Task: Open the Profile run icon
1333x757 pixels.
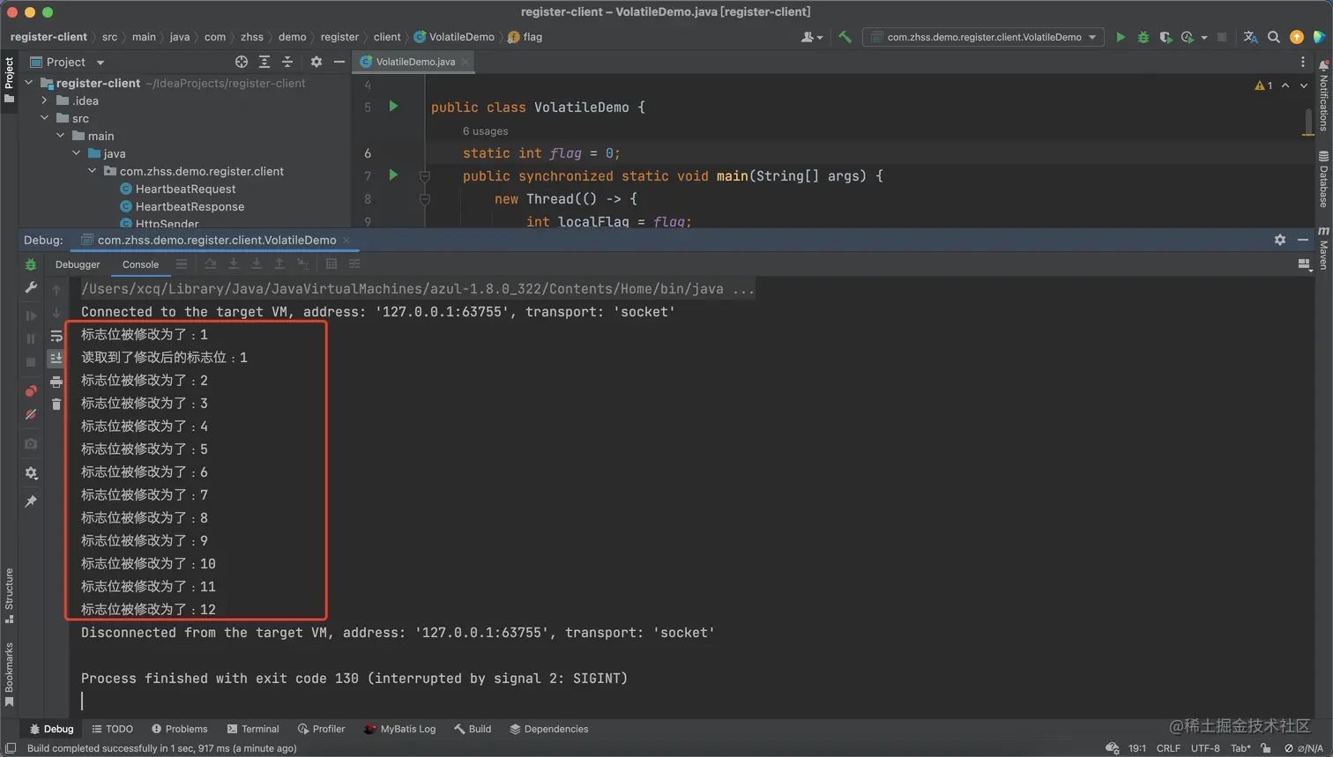Action: [x=1188, y=37]
